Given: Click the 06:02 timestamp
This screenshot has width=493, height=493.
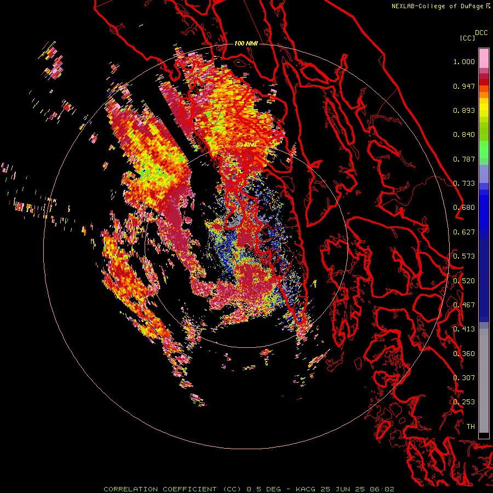Looking at the screenshot, I should [x=381, y=489].
